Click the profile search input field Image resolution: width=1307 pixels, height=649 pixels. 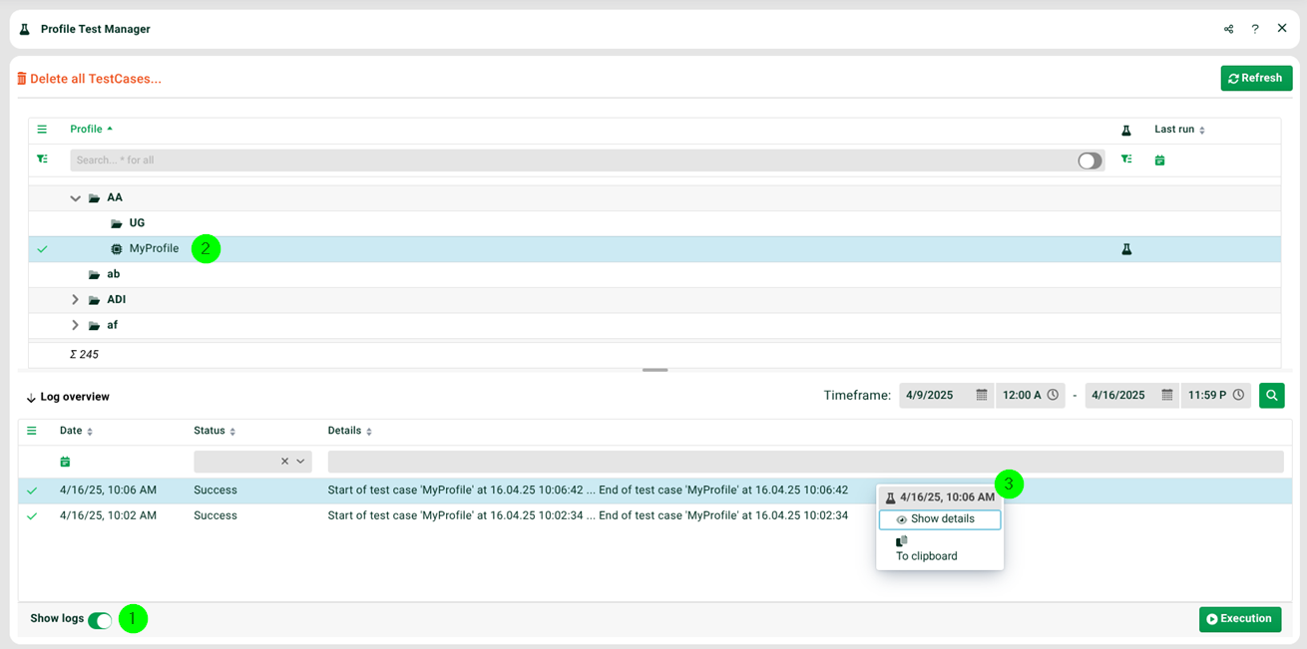[x=569, y=161]
